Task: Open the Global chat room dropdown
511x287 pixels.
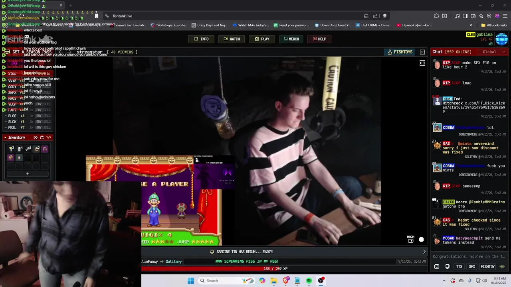Action: pos(493,52)
